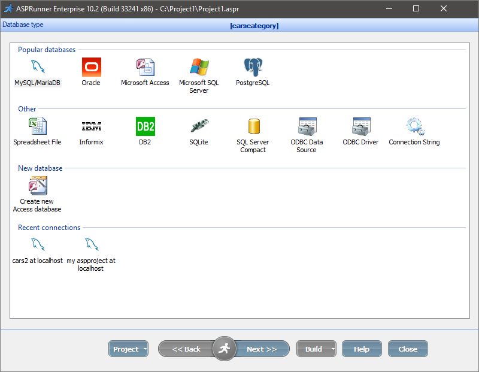Click the Informix label
479x372 pixels.
(92, 142)
